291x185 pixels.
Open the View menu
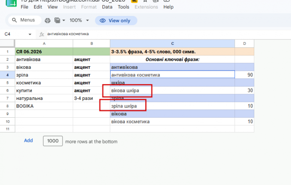[x=53, y=7]
